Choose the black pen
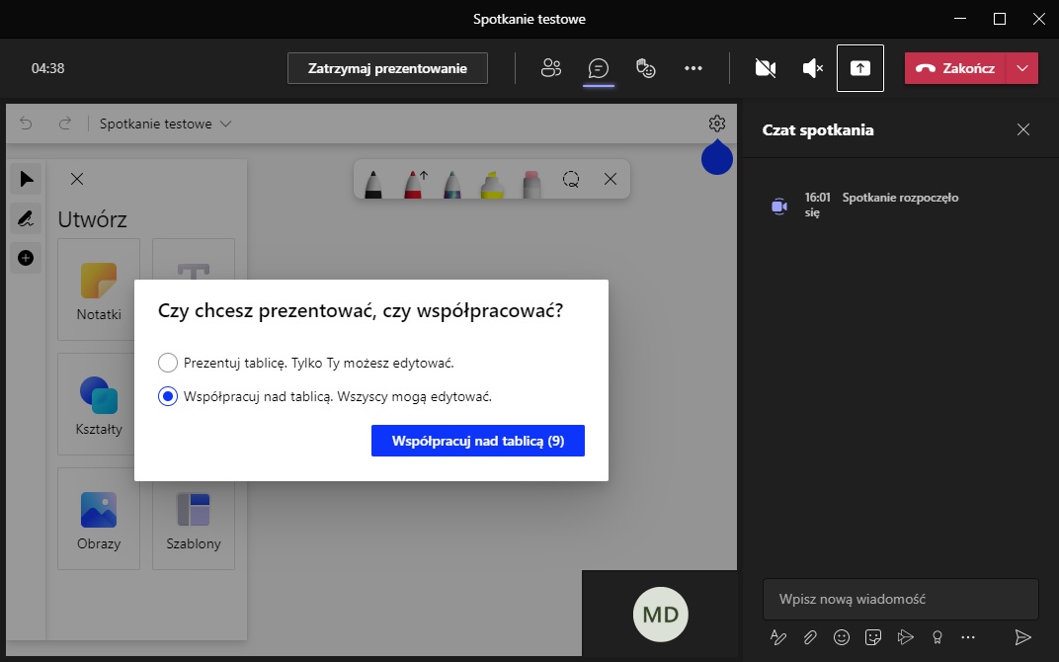Screen dimensions: 1059x662 373,183
